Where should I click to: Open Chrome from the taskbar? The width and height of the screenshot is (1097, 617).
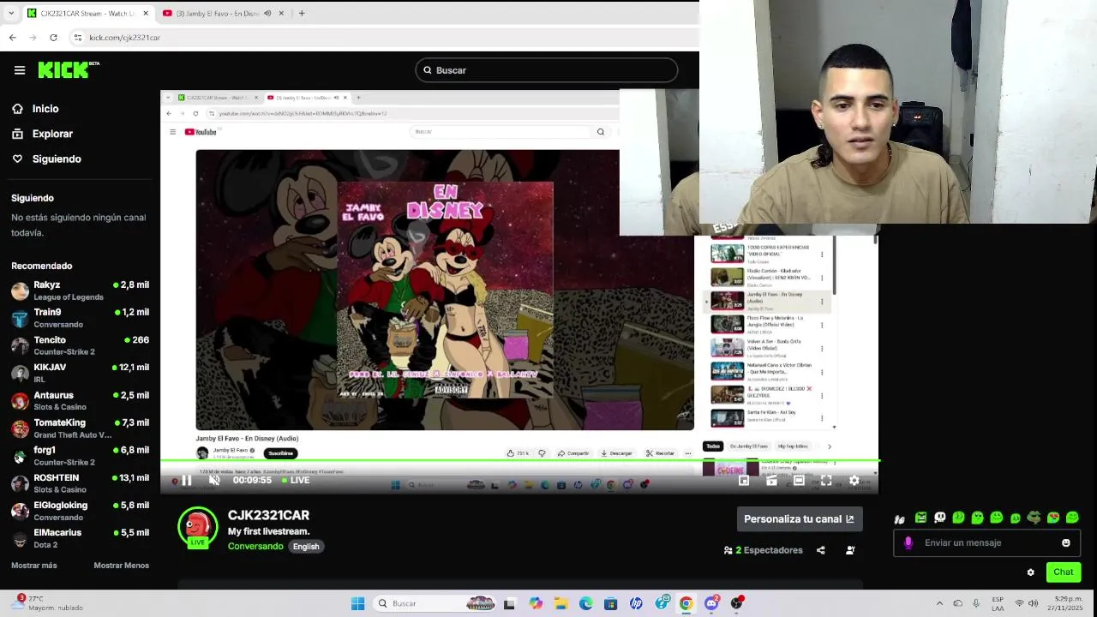coord(686,603)
